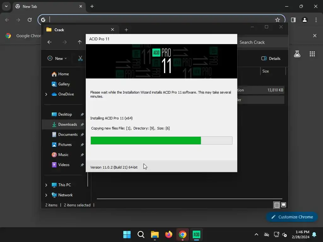This screenshot has width=323, height=242.
Task: Open the Chrome profile menu
Action: pyautogui.click(x=305, y=20)
